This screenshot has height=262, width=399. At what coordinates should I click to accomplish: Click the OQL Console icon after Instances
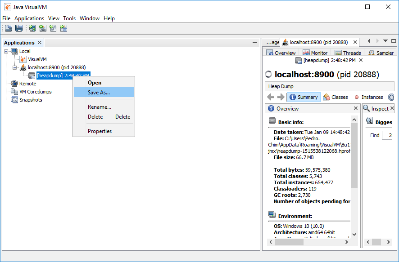(391, 97)
